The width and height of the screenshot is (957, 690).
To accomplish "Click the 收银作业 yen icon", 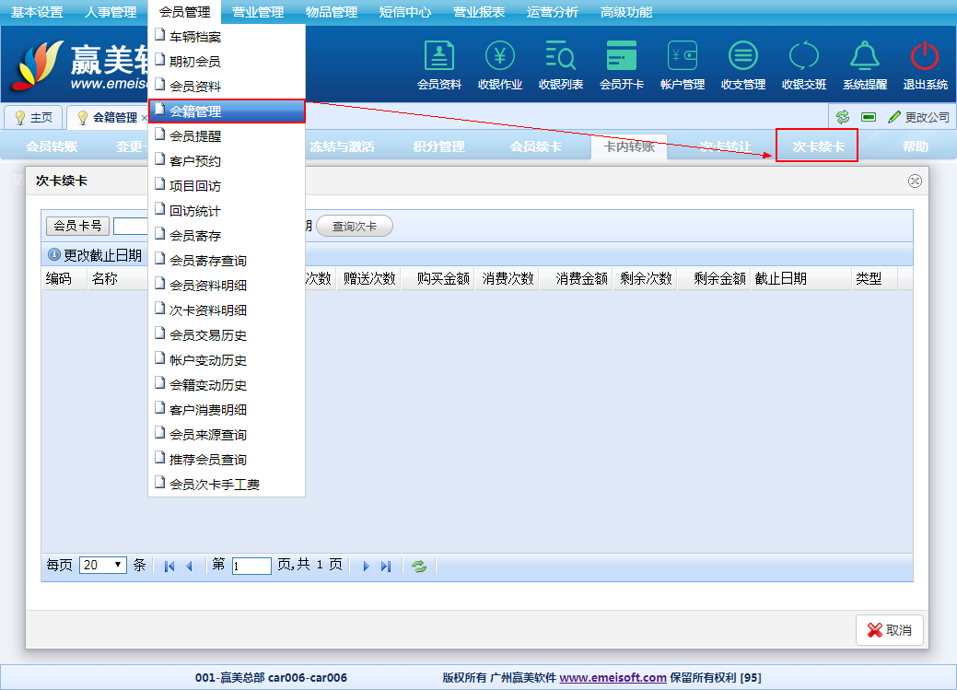I will [x=500, y=57].
